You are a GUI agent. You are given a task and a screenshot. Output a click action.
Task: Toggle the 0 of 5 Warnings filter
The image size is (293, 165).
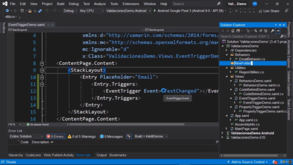pyautogui.click(x=81, y=137)
